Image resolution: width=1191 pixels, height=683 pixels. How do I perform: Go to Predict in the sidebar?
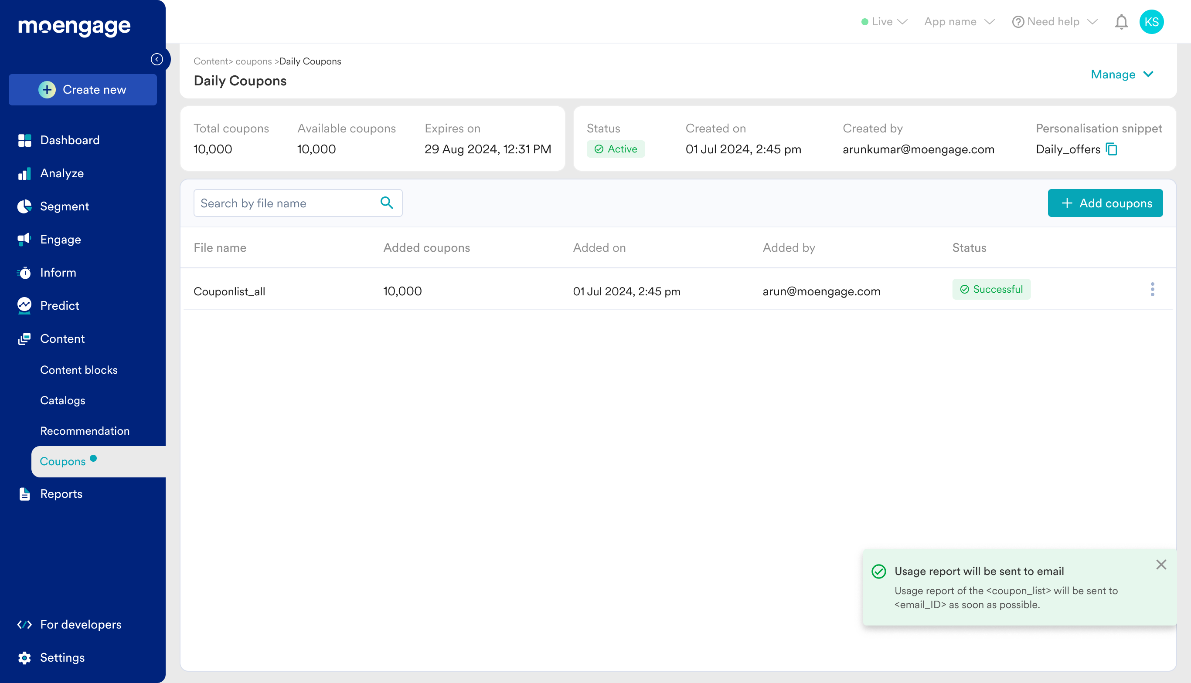click(x=59, y=305)
